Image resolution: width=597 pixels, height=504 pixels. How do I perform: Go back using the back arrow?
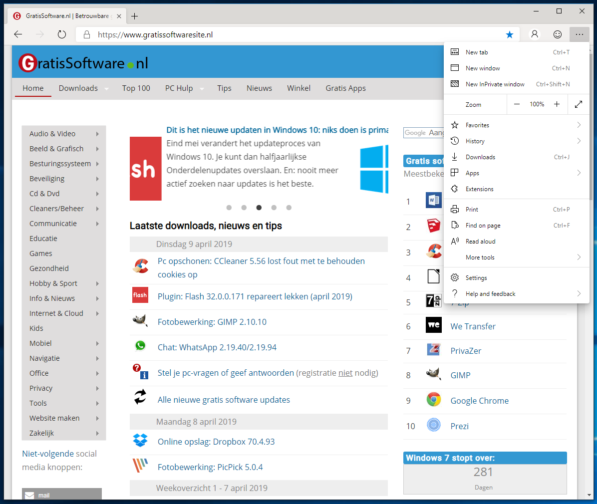[18, 34]
